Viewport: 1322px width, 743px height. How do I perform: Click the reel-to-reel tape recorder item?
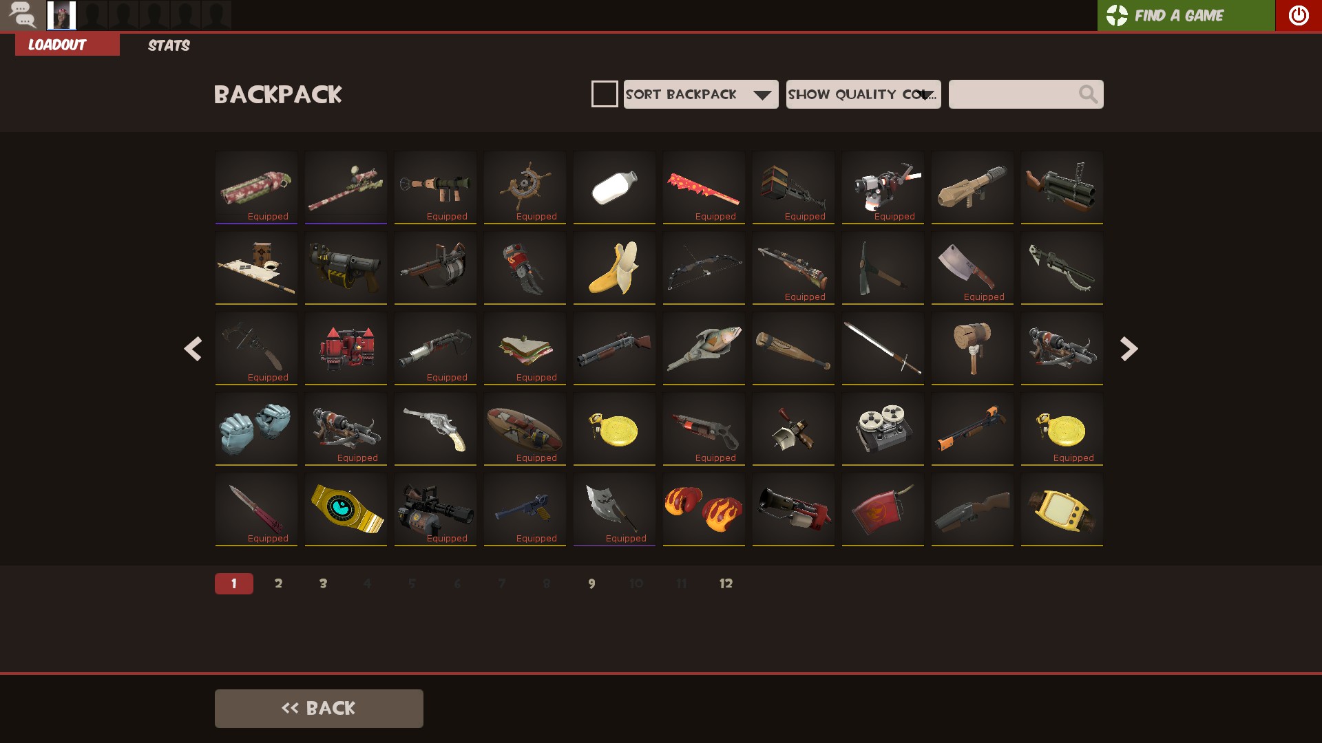click(883, 429)
